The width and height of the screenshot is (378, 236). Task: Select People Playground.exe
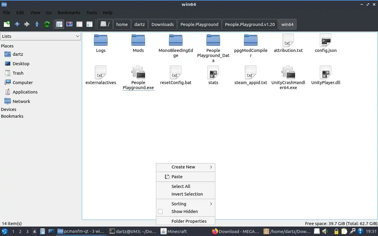[x=138, y=78]
